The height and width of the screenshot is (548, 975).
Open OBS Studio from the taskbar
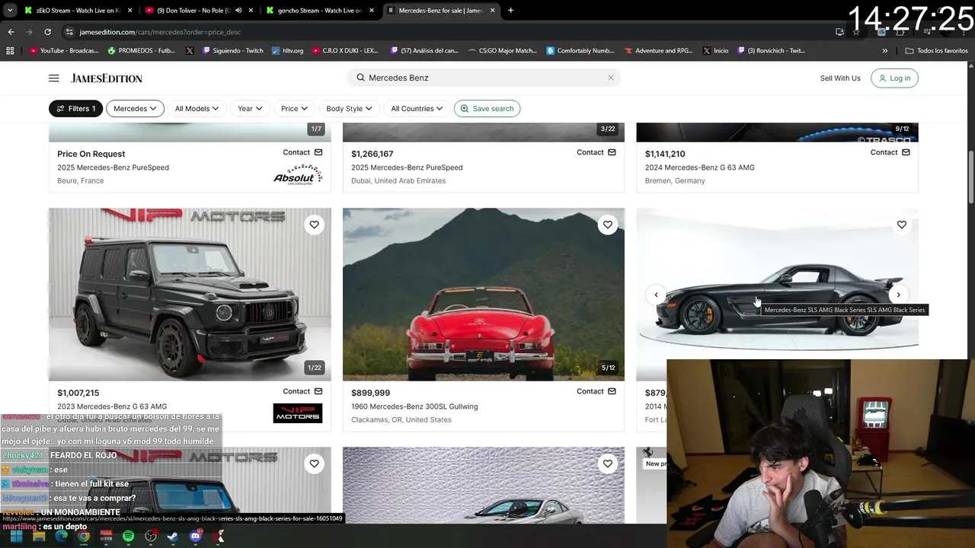tap(151, 537)
